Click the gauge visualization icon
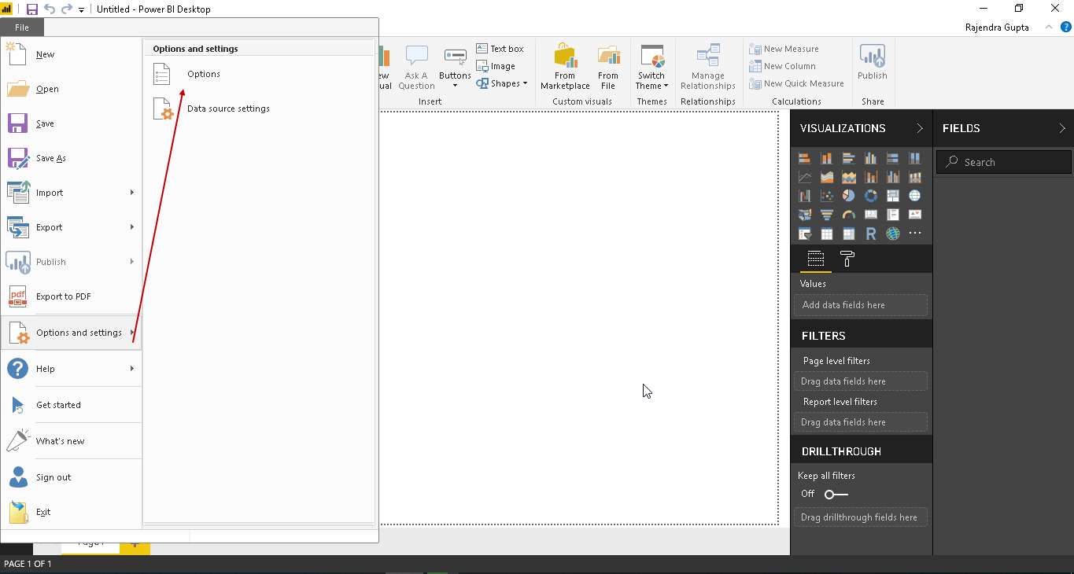The height and width of the screenshot is (574, 1074). coord(848,215)
